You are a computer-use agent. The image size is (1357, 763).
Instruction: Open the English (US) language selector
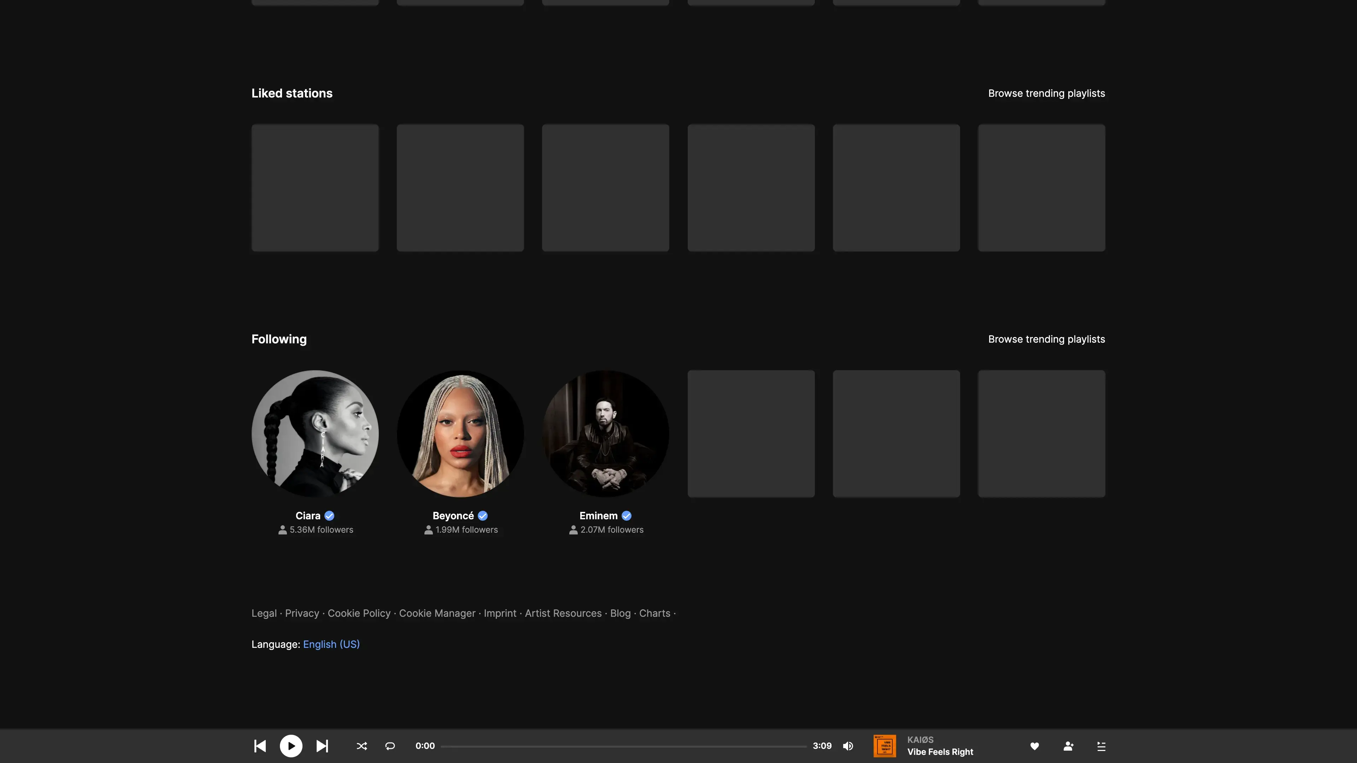331,644
